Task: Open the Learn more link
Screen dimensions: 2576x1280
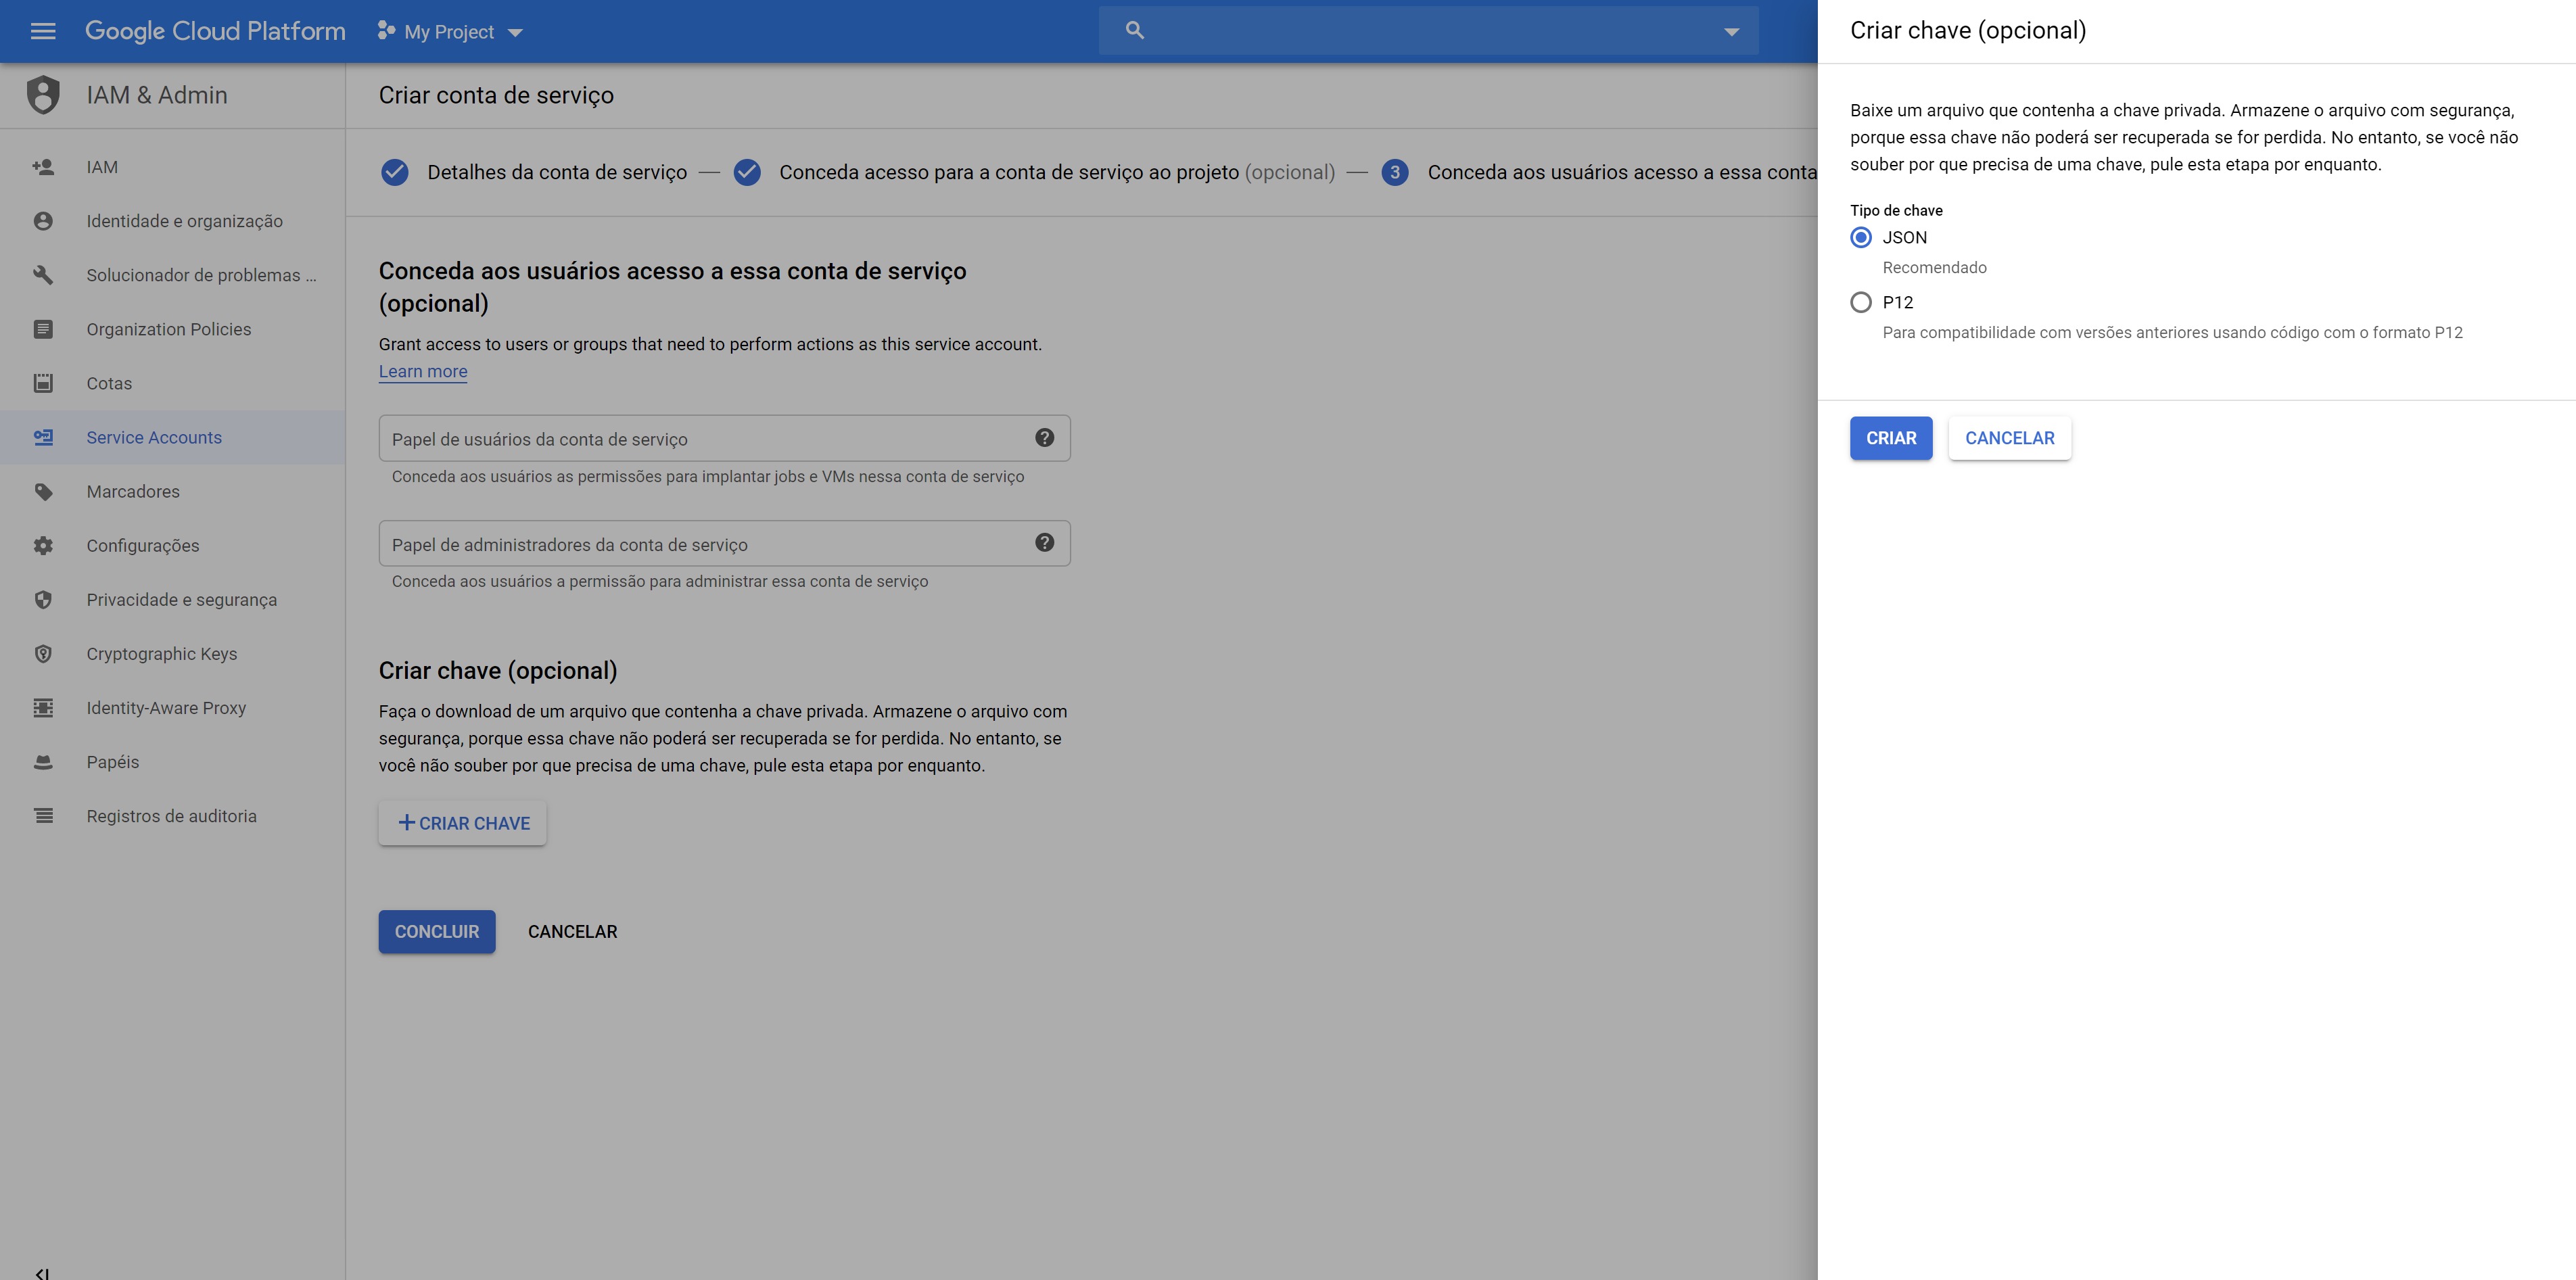Action: pos(422,371)
